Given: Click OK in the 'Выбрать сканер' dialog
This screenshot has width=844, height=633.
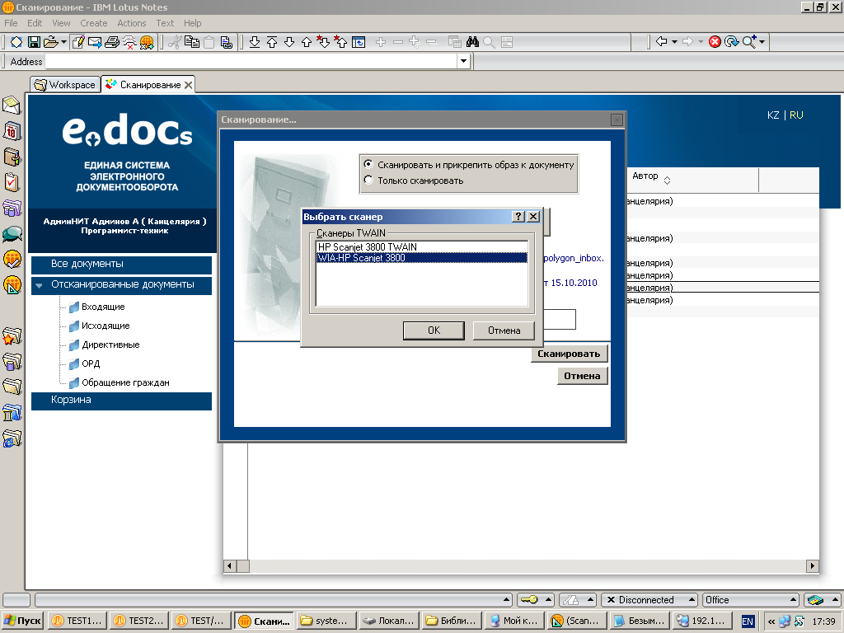Looking at the screenshot, I should coord(434,331).
